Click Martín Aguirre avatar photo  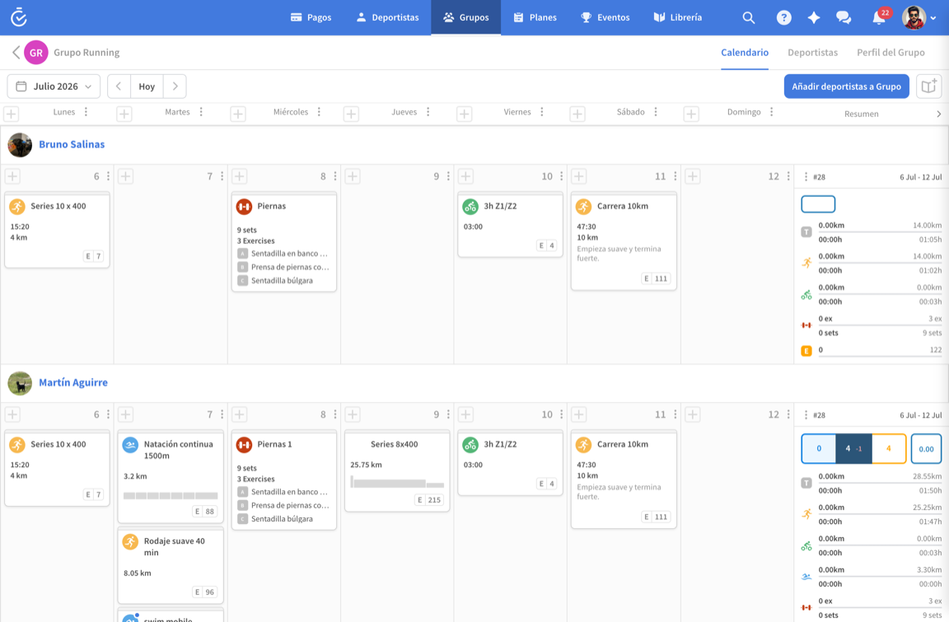coord(20,384)
